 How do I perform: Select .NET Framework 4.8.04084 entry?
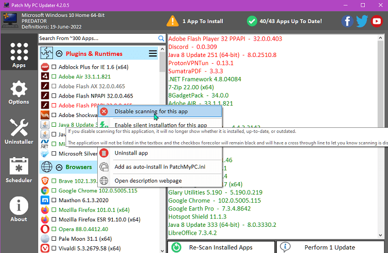(205, 79)
